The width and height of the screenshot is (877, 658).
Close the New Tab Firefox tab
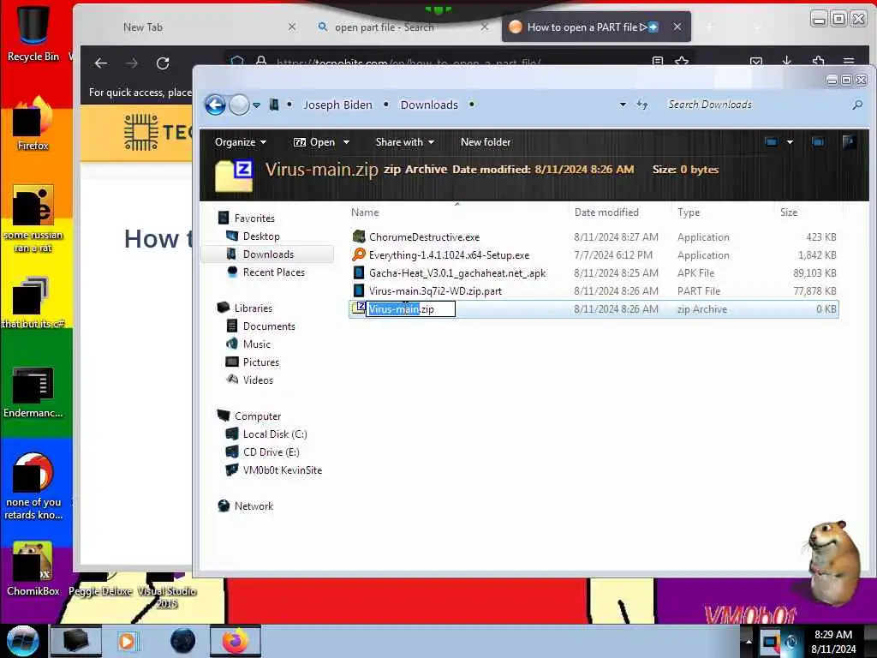(x=292, y=27)
